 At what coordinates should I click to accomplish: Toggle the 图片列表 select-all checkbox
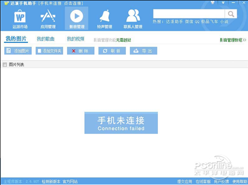coord(5,64)
